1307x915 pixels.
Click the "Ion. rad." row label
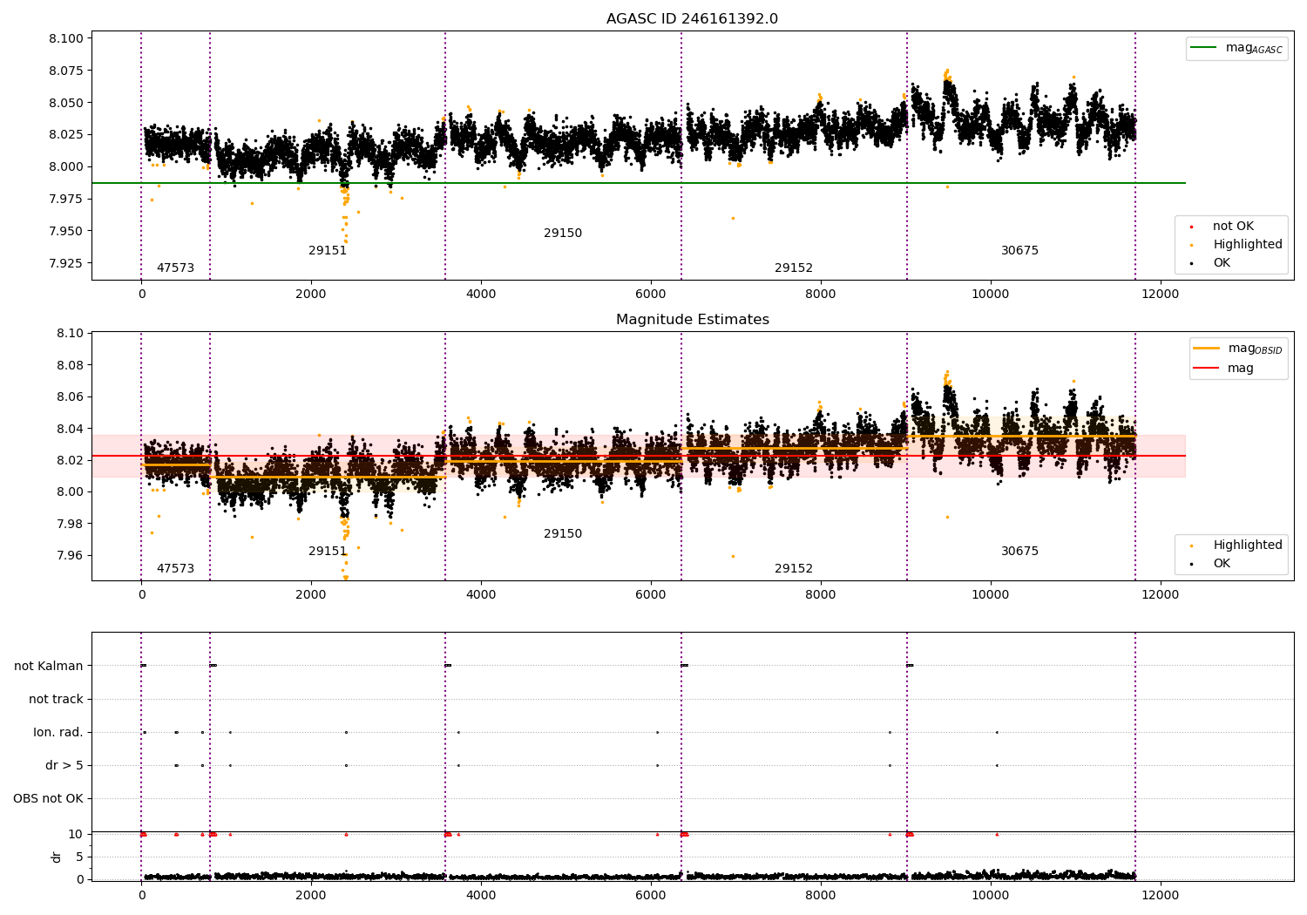point(58,733)
